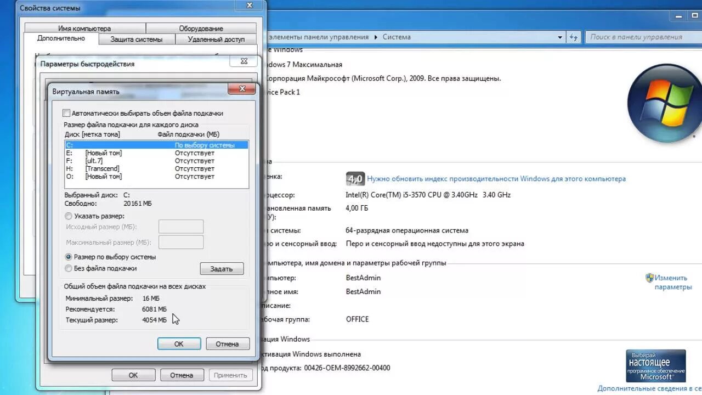
Task: Click product ID 00426-OEM-8992662-00400
Action: [x=346, y=368]
